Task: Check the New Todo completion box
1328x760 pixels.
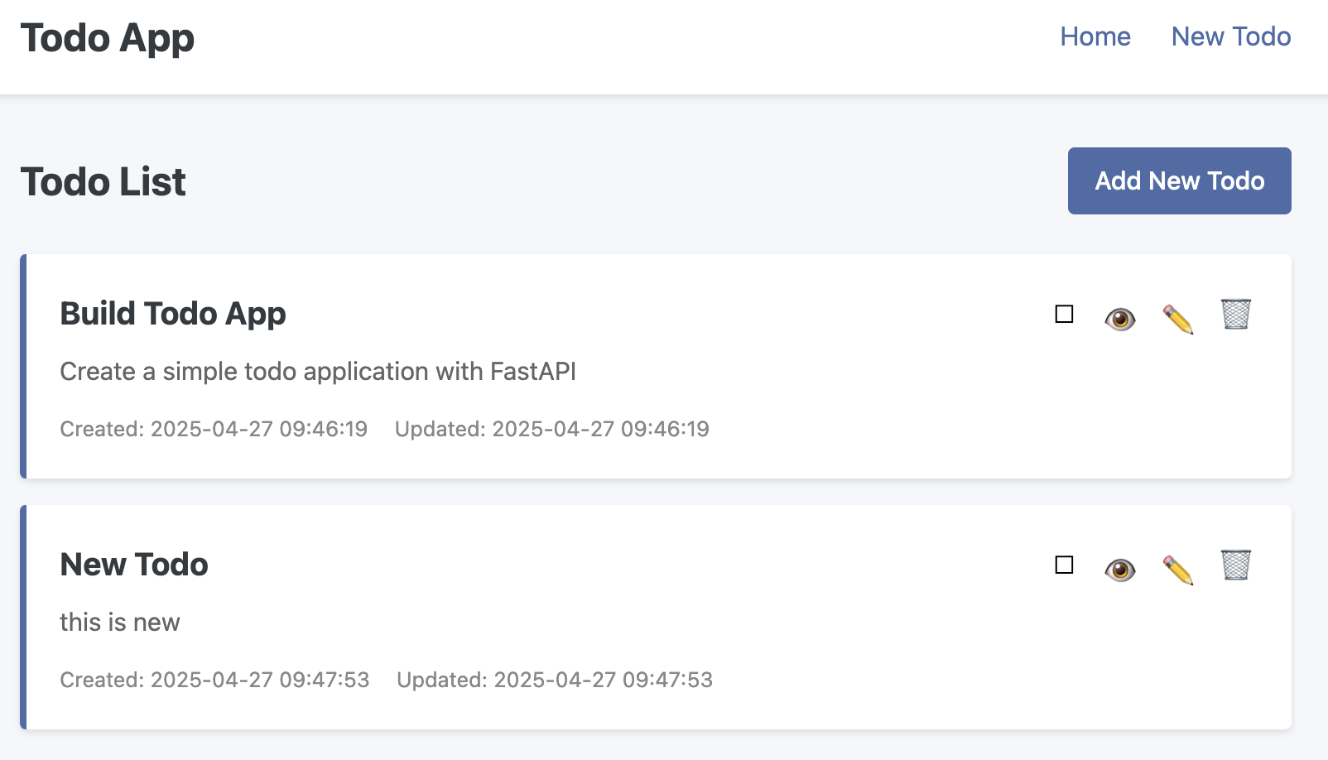Action: [x=1065, y=565]
